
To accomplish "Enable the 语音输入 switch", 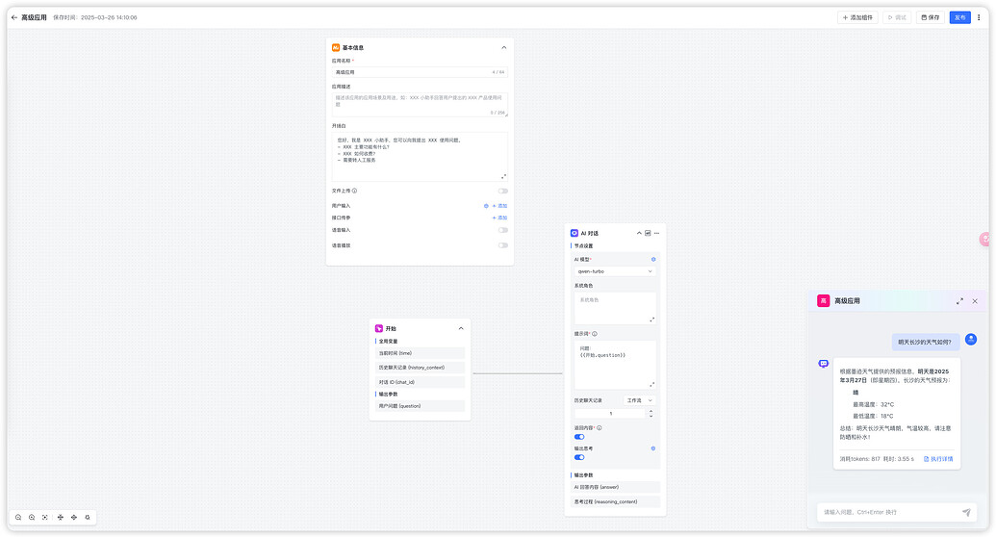I will tap(503, 230).
